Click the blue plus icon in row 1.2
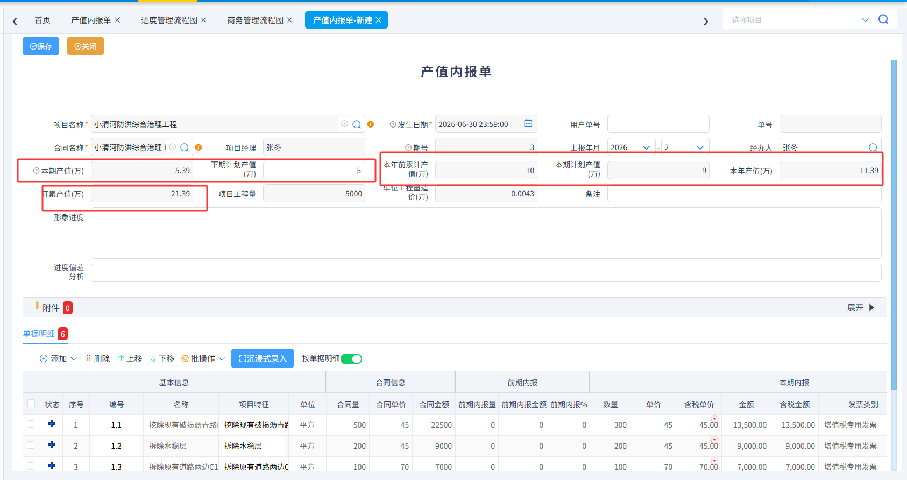The width and height of the screenshot is (907, 480). click(52, 444)
